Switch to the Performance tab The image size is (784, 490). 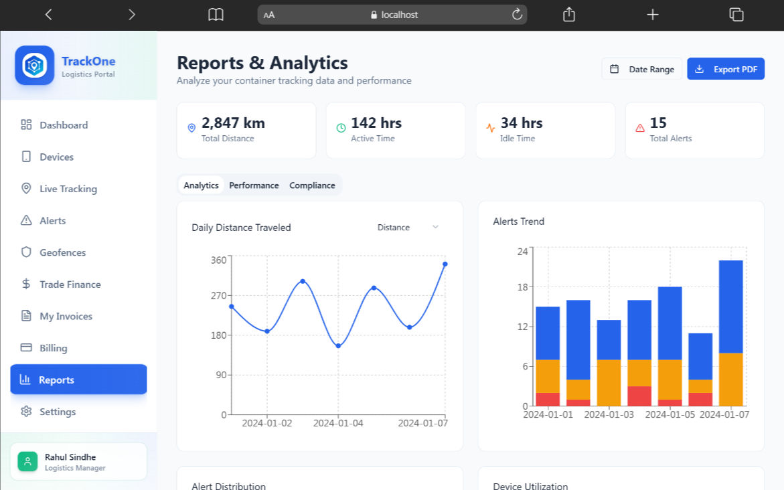254,185
